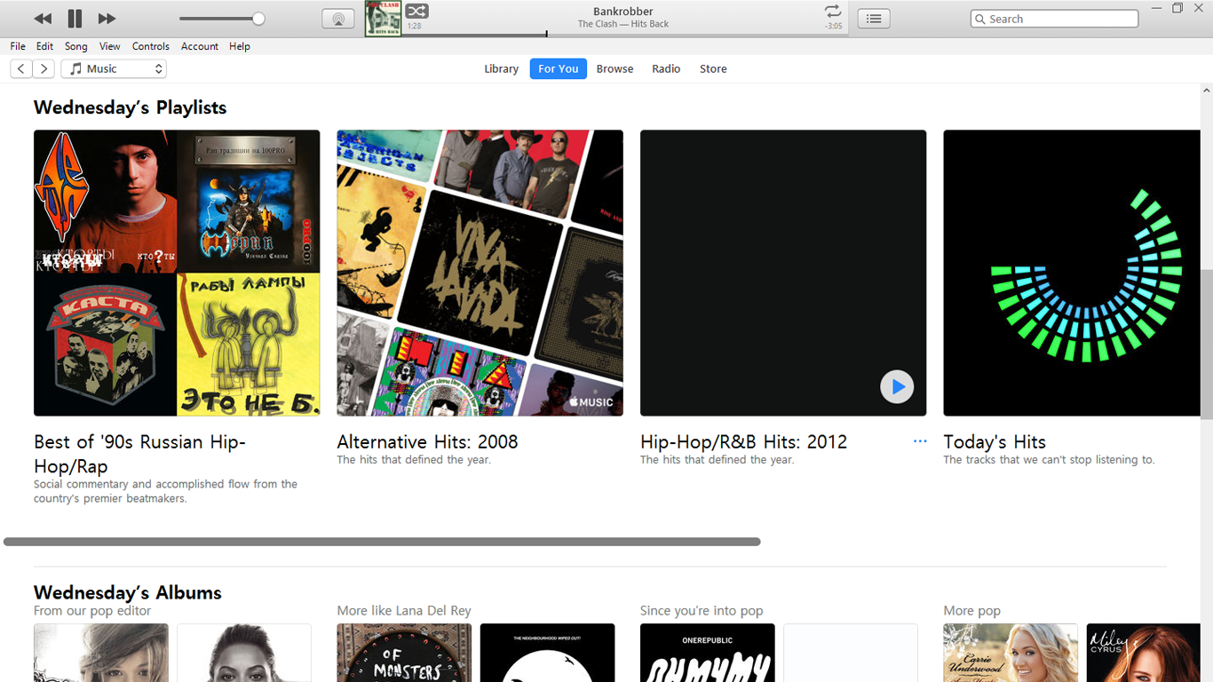Open first album cover under pop editor
The image size is (1213, 682).
(x=101, y=653)
